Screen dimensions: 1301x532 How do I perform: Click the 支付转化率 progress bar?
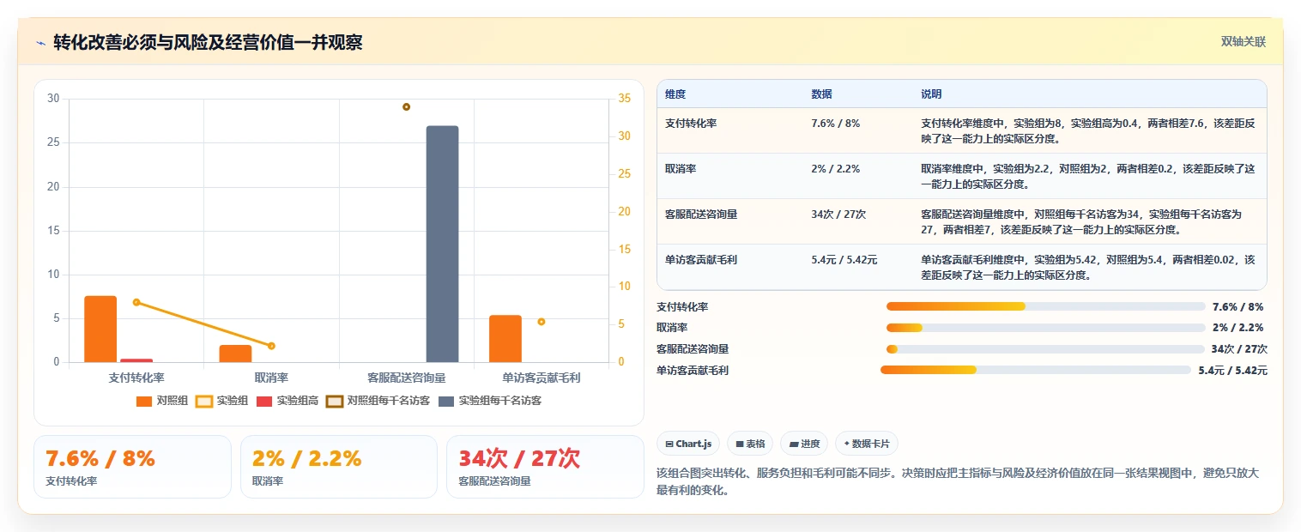tap(1046, 306)
